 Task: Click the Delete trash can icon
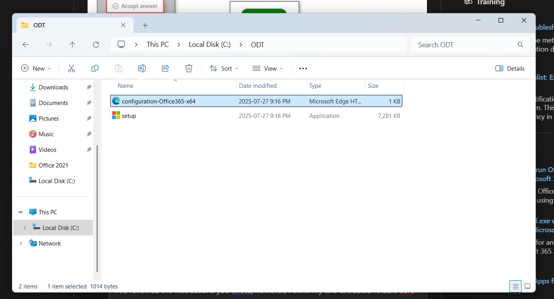189,68
